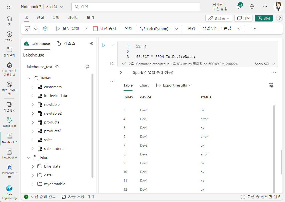
Task: Collapse the Lakehouse explorer pane
Action: [x=92, y=44]
